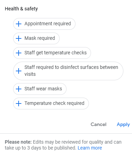Enable the Appointment required attribute chip
132x153 pixels.
(x=44, y=24)
